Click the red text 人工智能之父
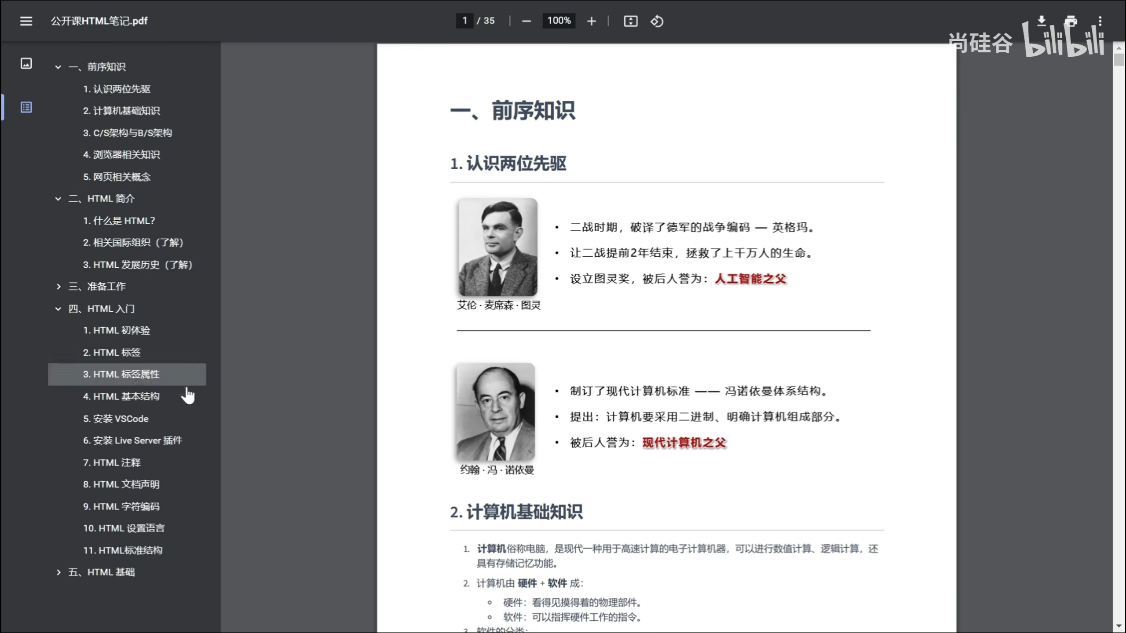The image size is (1126, 633). pyautogui.click(x=750, y=279)
